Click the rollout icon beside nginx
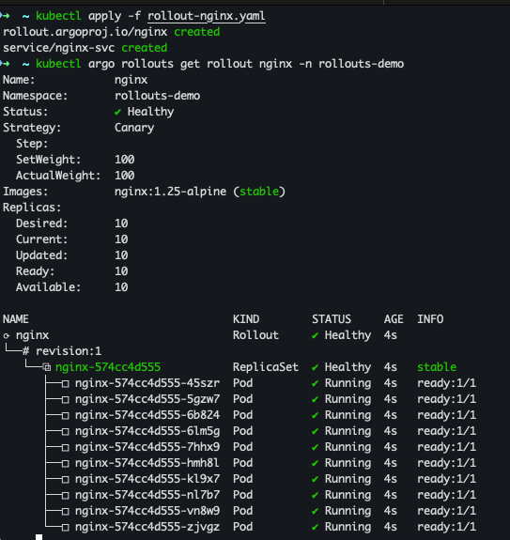510x540 pixels. click(x=7, y=335)
